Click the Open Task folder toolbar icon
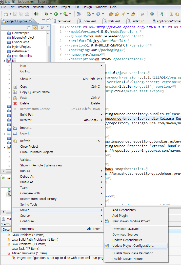Screen dimensions: 181x265 [x=117, y=14]
